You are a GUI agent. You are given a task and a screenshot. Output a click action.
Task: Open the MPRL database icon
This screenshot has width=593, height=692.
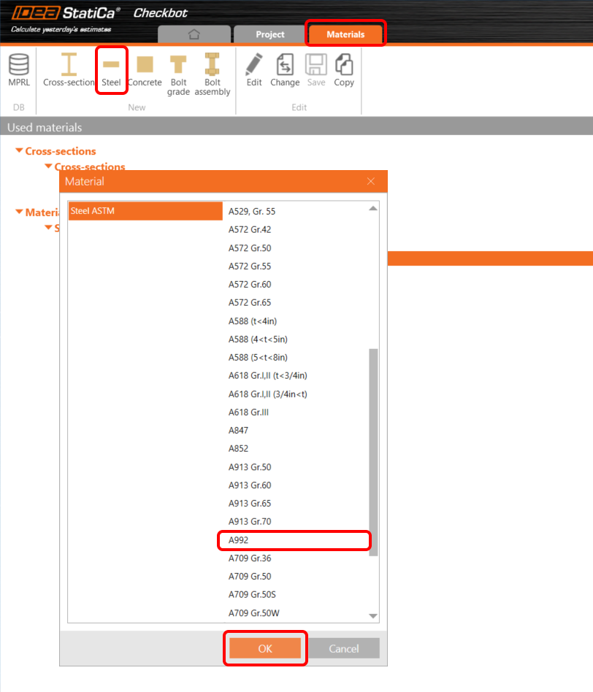tap(19, 70)
